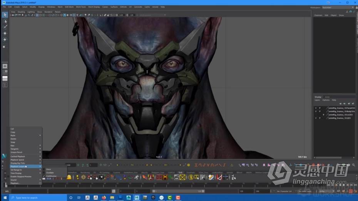The height and width of the screenshot is (201, 358).
Task: Open File Explorer from the Windows taskbar
Action: [112, 198]
